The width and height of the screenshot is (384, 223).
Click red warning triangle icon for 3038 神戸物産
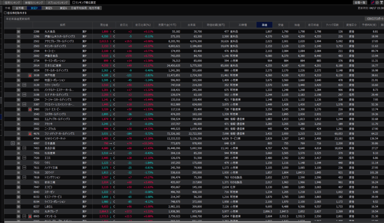point(30,75)
